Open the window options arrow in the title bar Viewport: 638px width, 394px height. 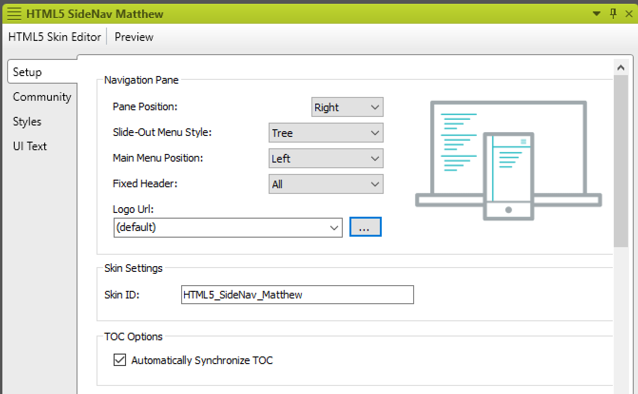597,13
